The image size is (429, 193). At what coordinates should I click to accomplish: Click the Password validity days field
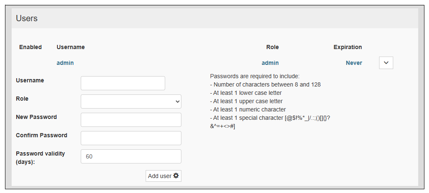pyautogui.click(x=131, y=156)
